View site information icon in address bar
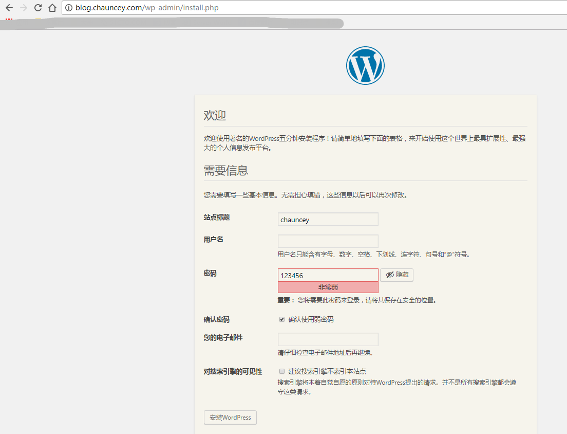 [x=69, y=8]
